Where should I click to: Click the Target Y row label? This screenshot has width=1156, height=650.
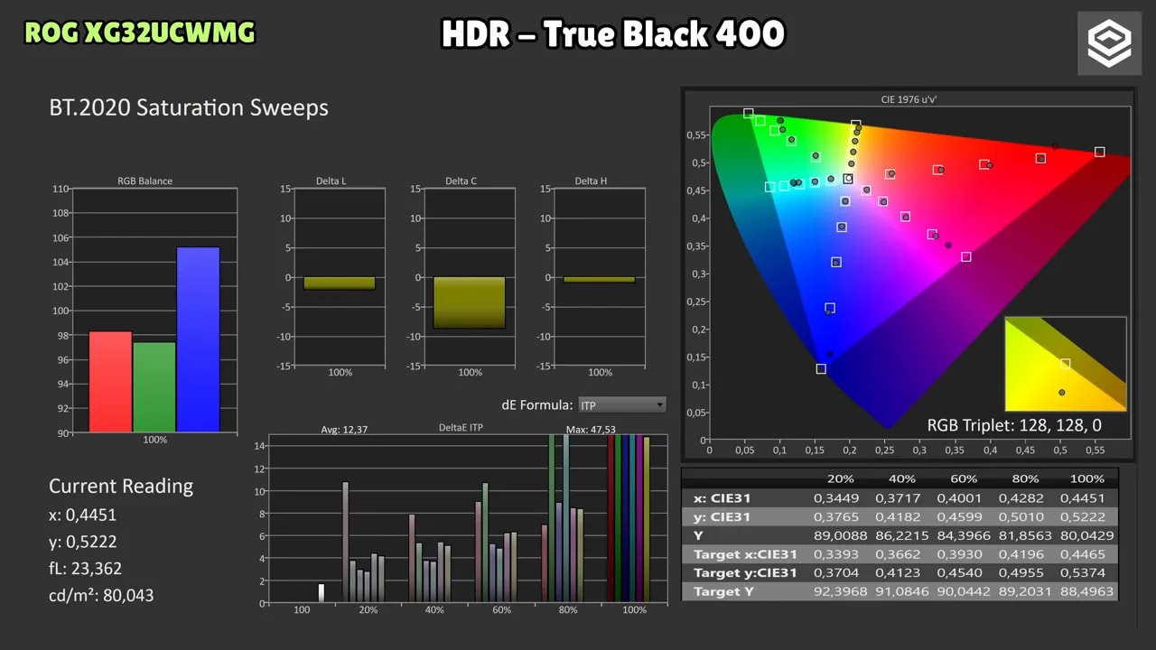[724, 592]
